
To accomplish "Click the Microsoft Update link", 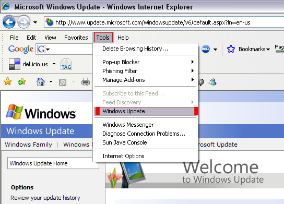I will [218, 145].
